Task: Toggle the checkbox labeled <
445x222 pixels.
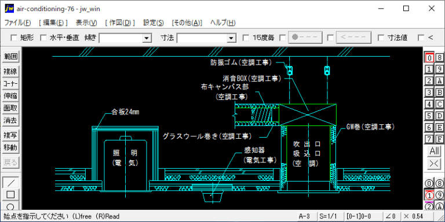Action: tap(421, 38)
